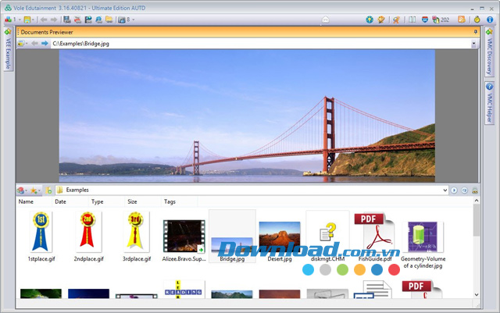This screenshot has height=313, width=500.
Task: Open the previewer path dropdown arrow
Action: [474, 44]
